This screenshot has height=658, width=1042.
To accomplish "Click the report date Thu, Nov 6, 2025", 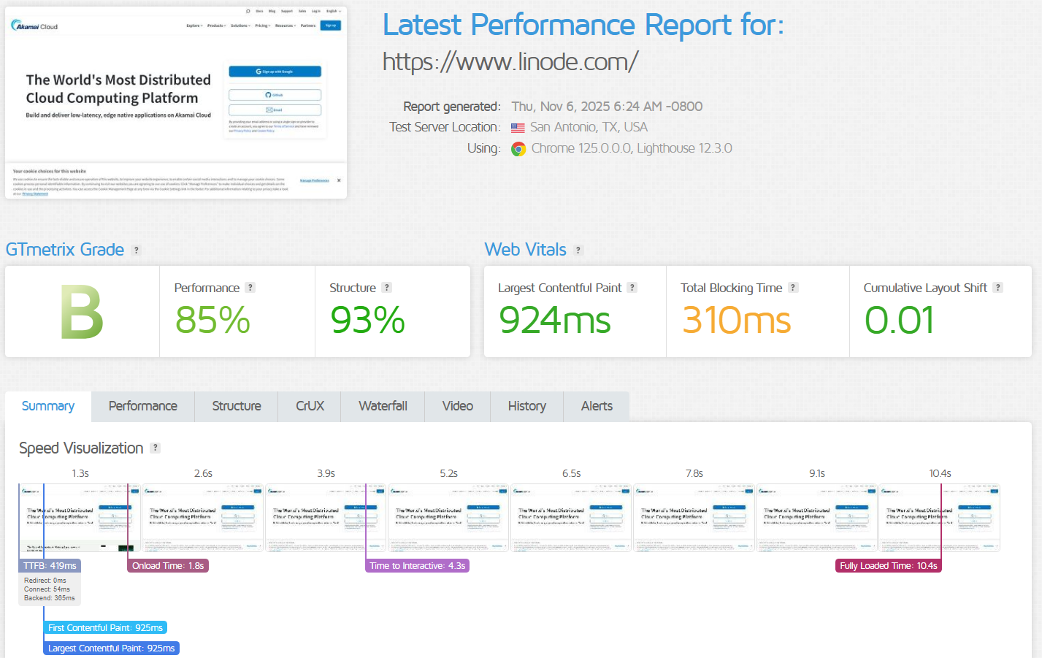I will [607, 107].
